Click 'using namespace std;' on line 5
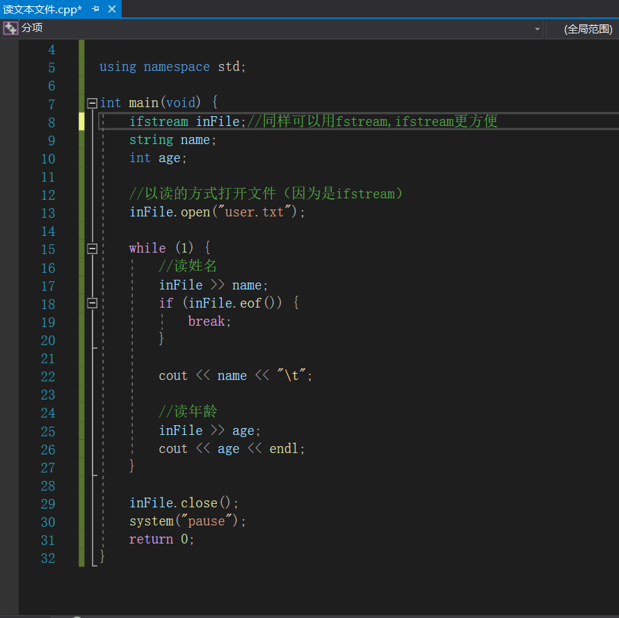 (172, 67)
